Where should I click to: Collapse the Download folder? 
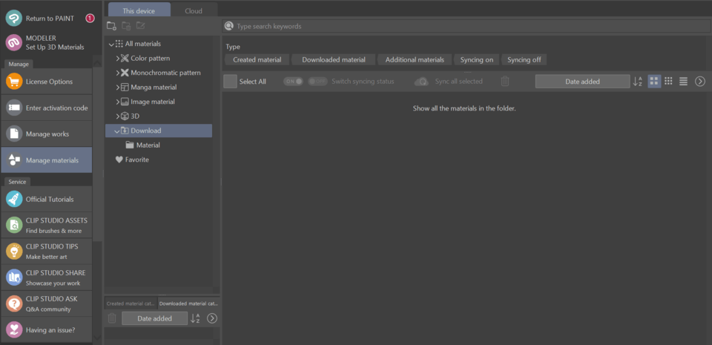coord(117,131)
